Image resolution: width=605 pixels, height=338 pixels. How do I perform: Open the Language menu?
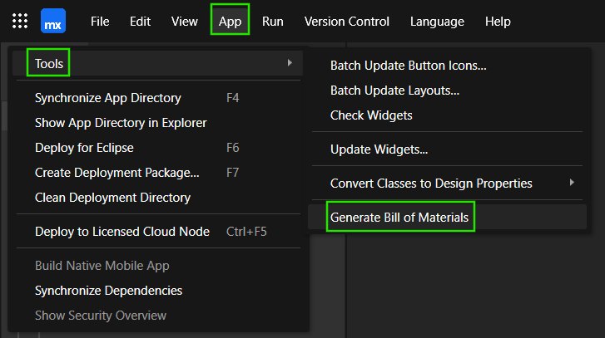click(437, 21)
